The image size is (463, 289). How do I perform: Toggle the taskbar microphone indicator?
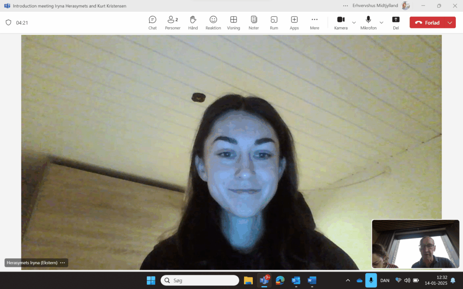pyautogui.click(x=371, y=280)
